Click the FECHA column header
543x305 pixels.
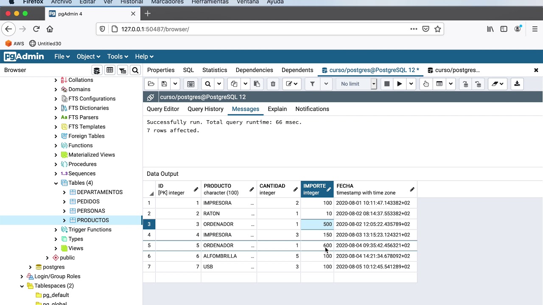[x=375, y=189]
